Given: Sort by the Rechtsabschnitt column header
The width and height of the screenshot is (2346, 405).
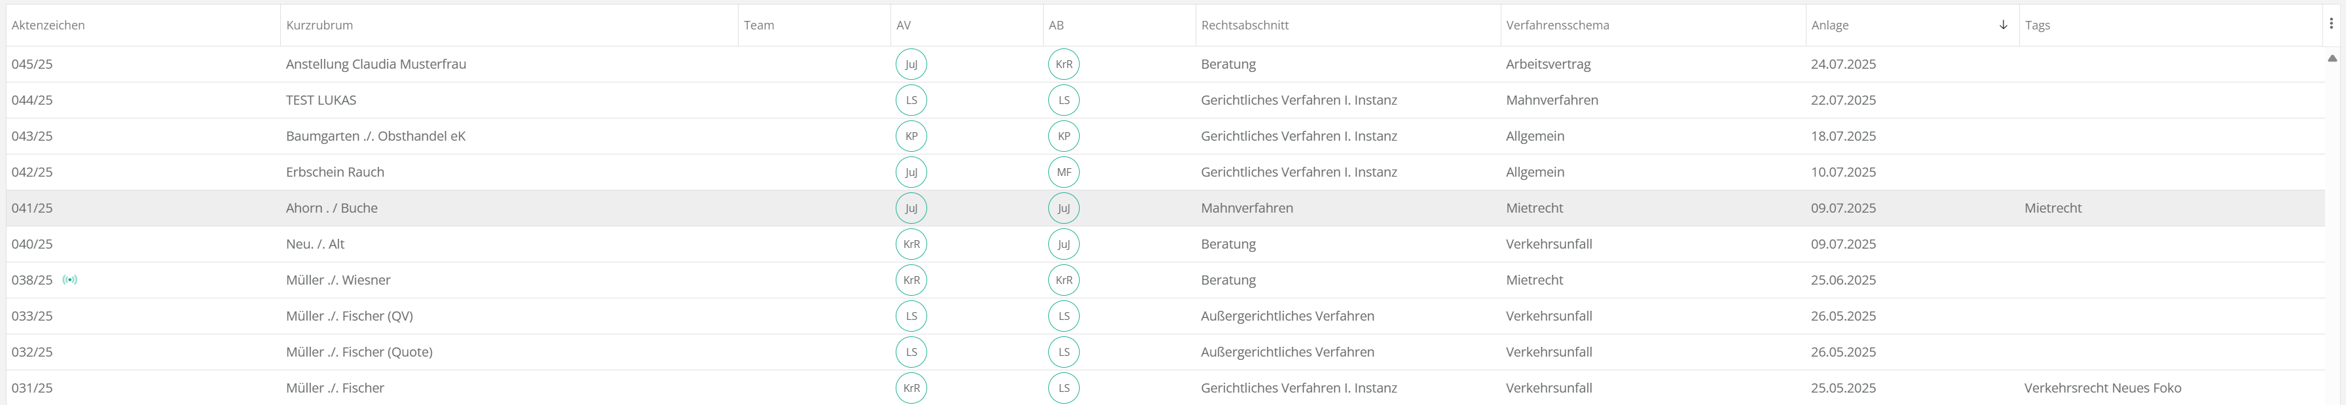Looking at the screenshot, I should [1244, 26].
